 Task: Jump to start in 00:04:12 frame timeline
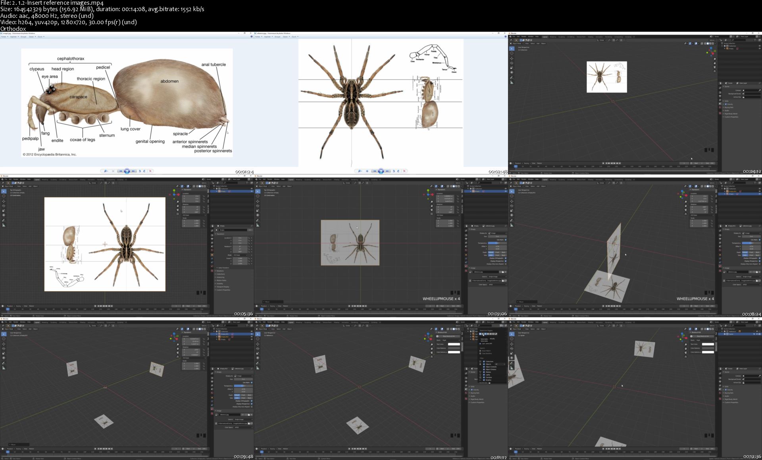[606, 163]
